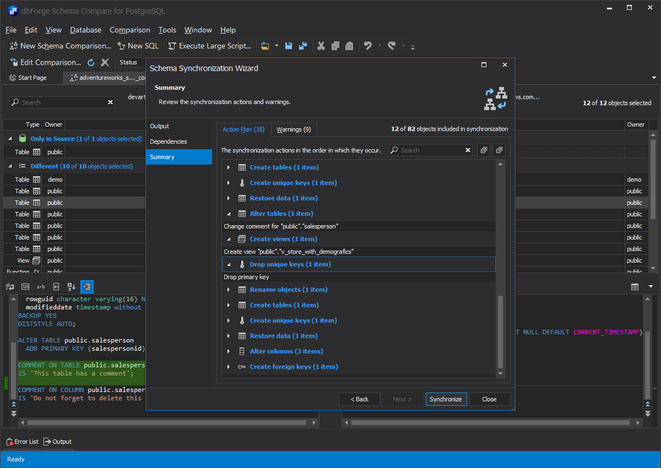Click the Cut scissors icon
The image size is (661, 468).
click(x=321, y=46)
